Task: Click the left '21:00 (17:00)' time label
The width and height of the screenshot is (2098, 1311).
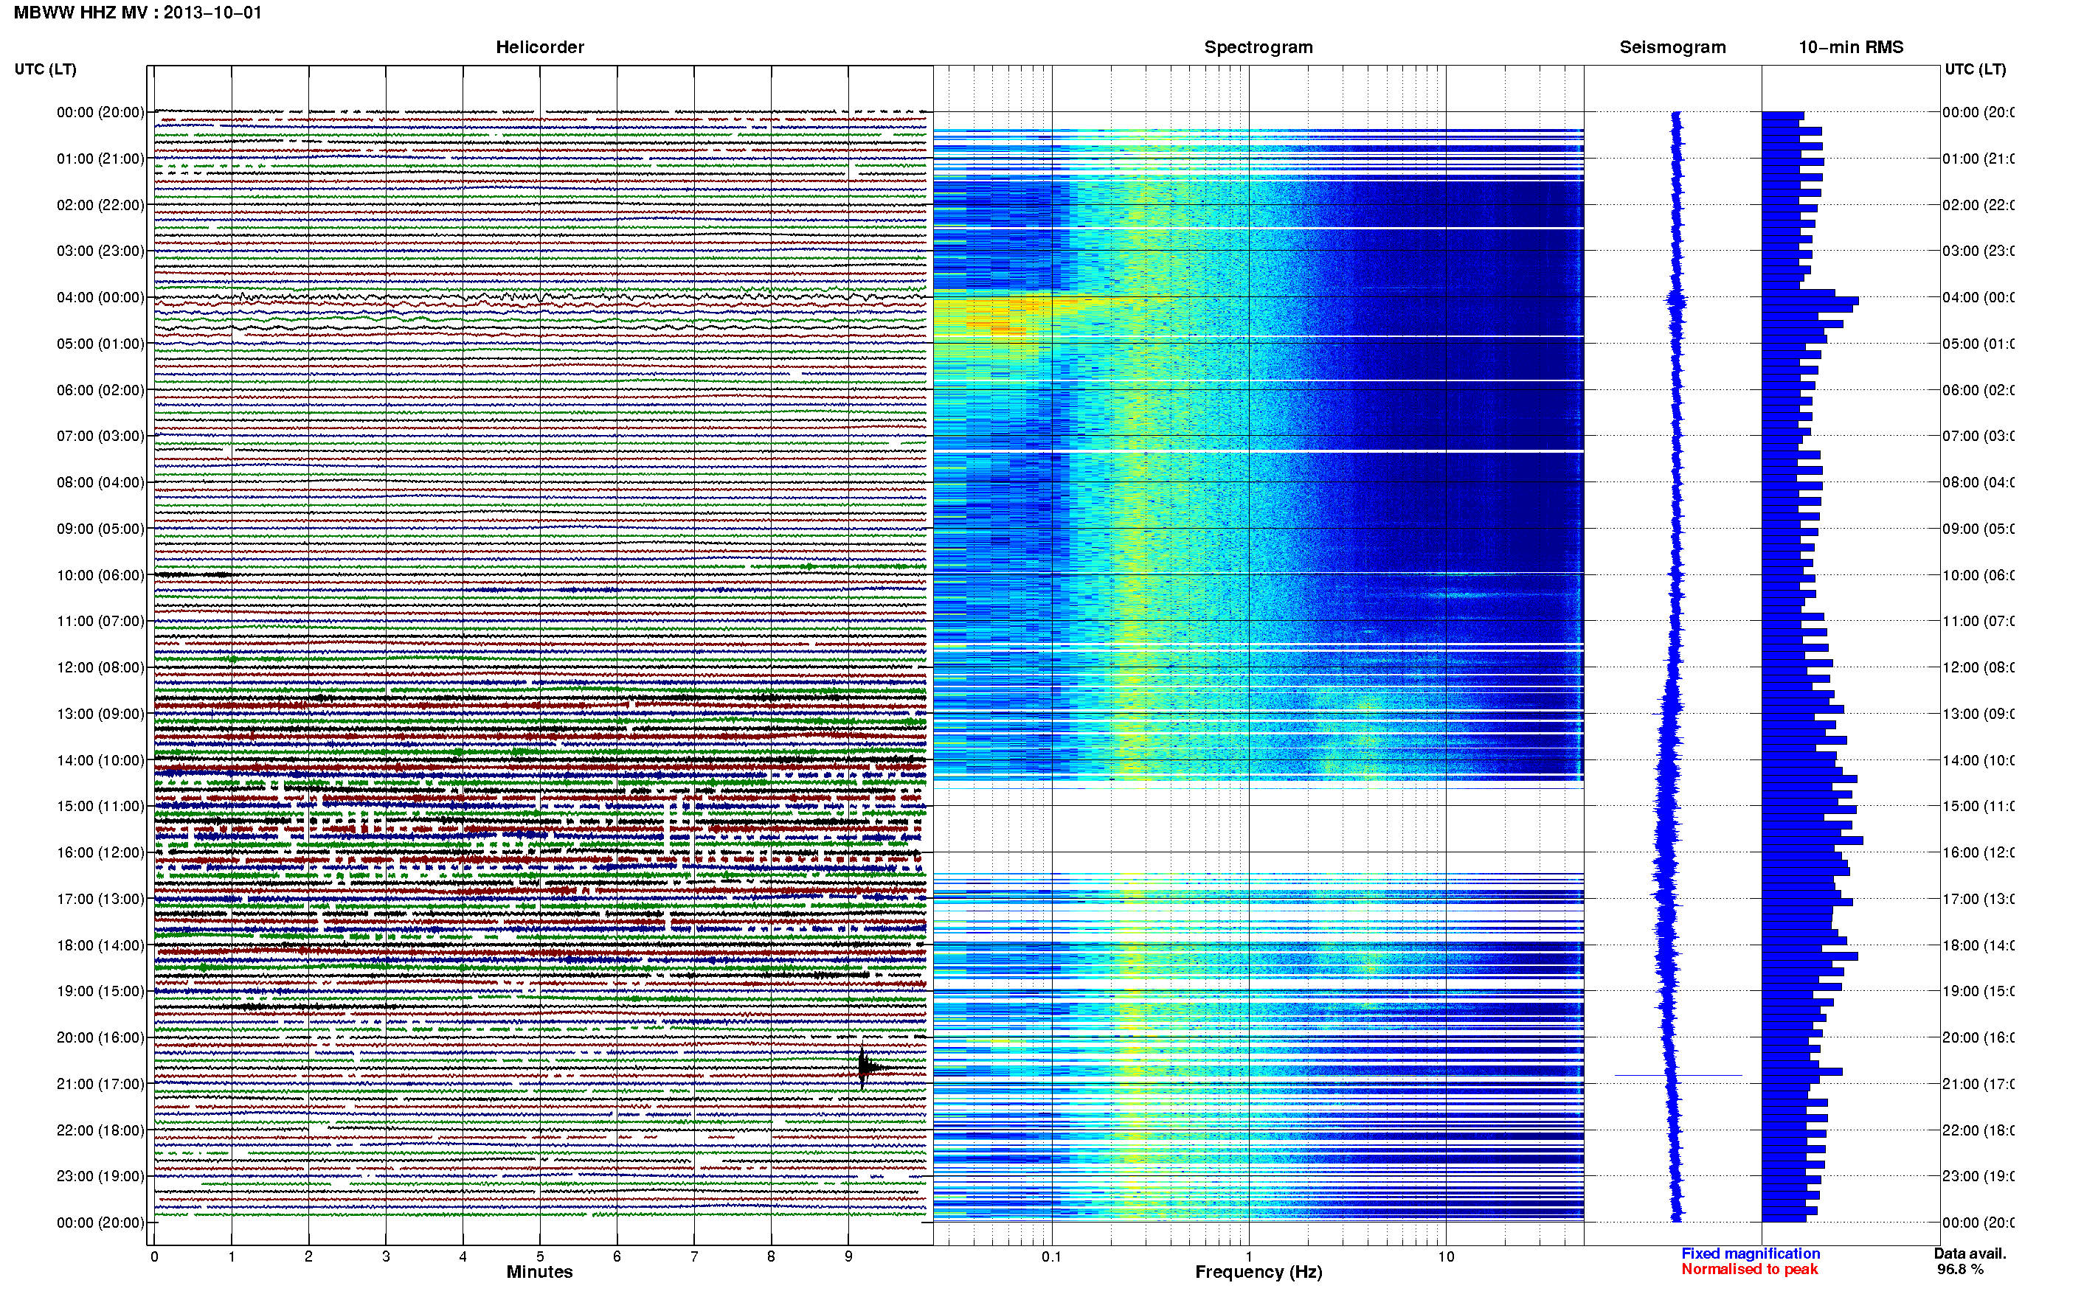Action: pos(100,1084)
